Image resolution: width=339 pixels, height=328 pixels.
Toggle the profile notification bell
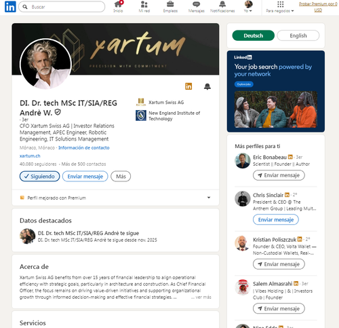tap(207, 86)
